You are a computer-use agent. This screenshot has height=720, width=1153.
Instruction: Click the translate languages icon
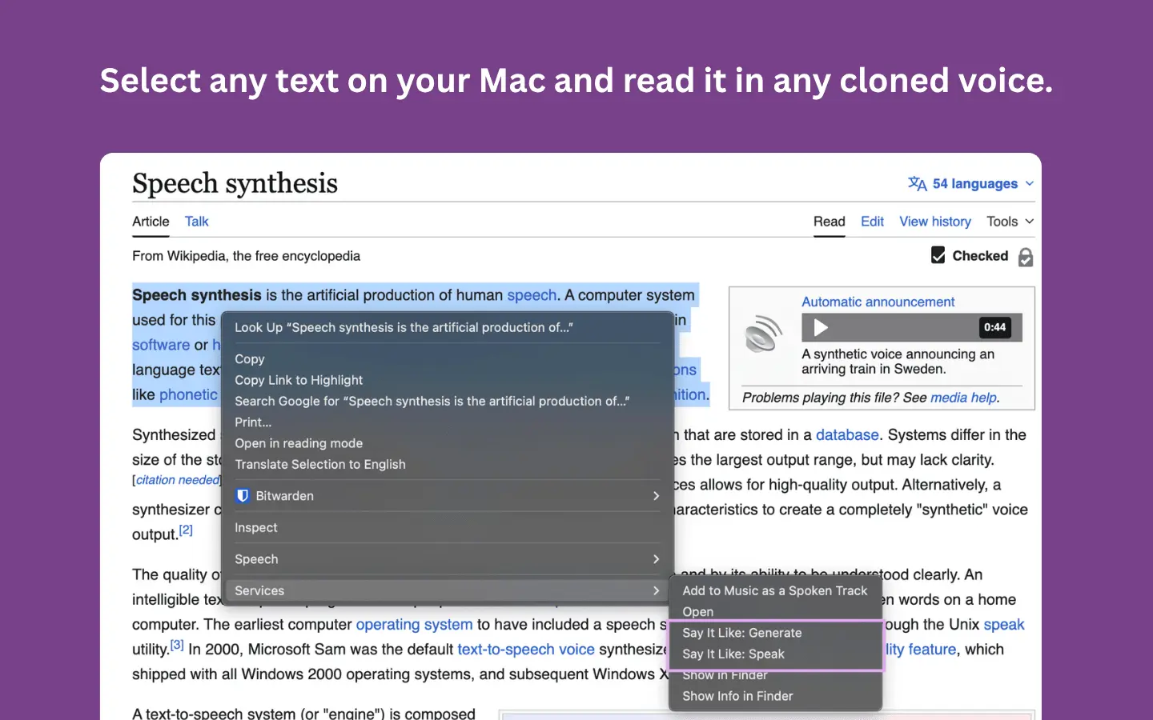[x=917, y=184]
